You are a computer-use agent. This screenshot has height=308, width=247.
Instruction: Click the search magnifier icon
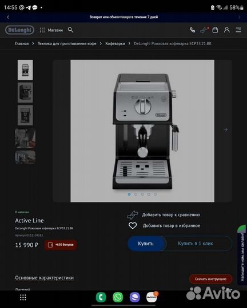(x=70, y=30)
